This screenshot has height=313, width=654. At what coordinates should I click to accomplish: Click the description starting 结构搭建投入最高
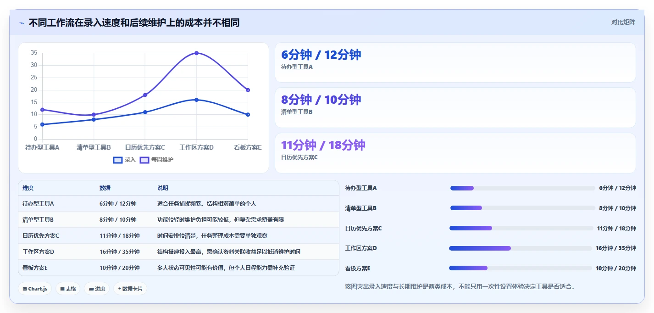click(229, 252)
